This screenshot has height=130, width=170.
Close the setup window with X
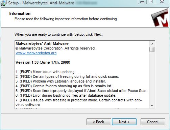(162, 2)
